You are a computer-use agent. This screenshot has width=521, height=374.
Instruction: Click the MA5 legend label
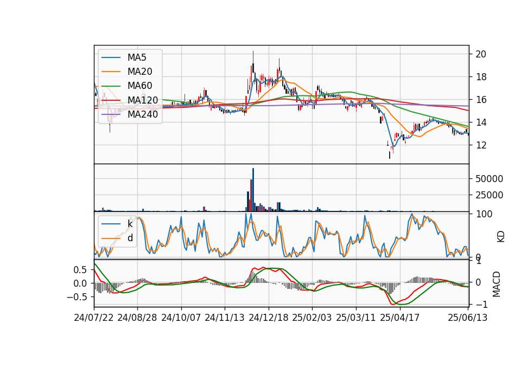point(137,57)
